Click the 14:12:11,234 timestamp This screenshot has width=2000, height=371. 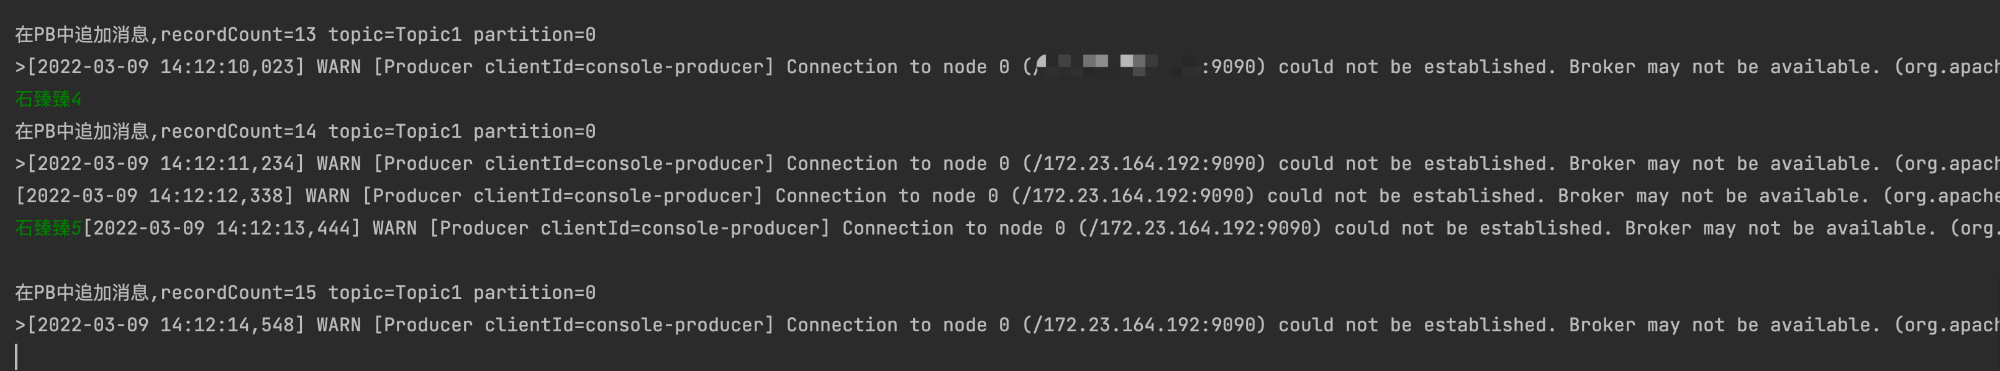tap(227, 164)
